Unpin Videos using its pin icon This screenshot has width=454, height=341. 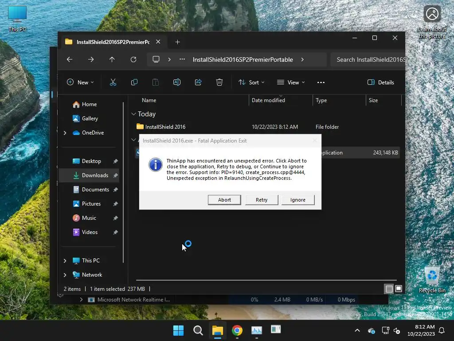[116, 232]
